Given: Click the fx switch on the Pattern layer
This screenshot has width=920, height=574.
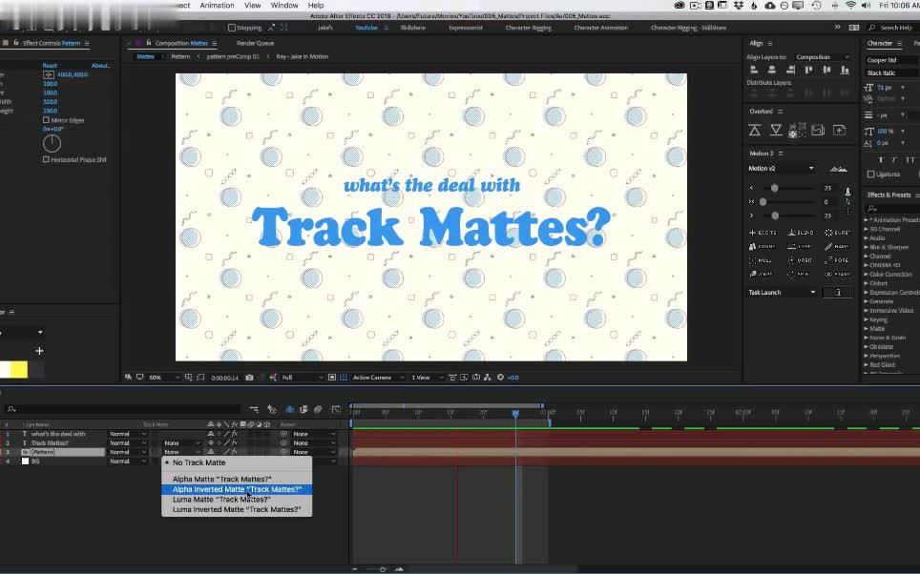Looking at the screenshot, I should coord(235,452).
